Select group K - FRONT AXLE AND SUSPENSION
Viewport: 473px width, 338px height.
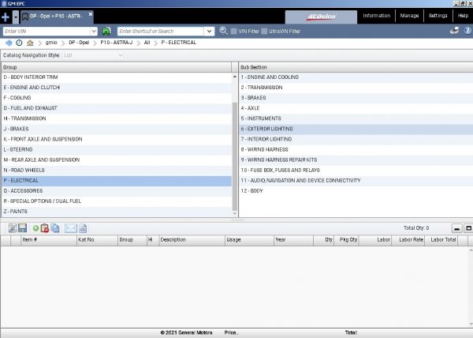(x=117, y=139)
